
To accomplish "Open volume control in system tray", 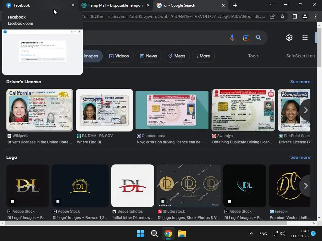I will [x=283, y=233].
